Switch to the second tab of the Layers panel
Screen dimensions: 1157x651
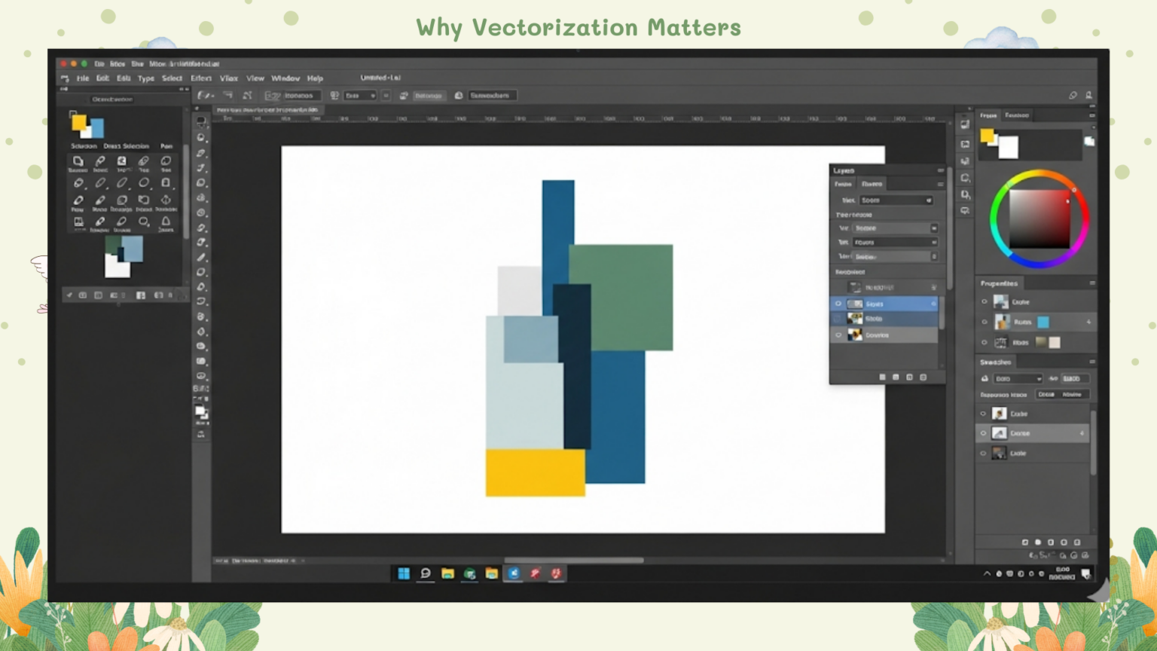[872, 183]
